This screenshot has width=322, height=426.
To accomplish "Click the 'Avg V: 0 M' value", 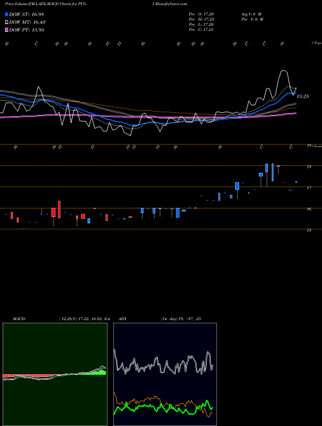I will [252, 14].
